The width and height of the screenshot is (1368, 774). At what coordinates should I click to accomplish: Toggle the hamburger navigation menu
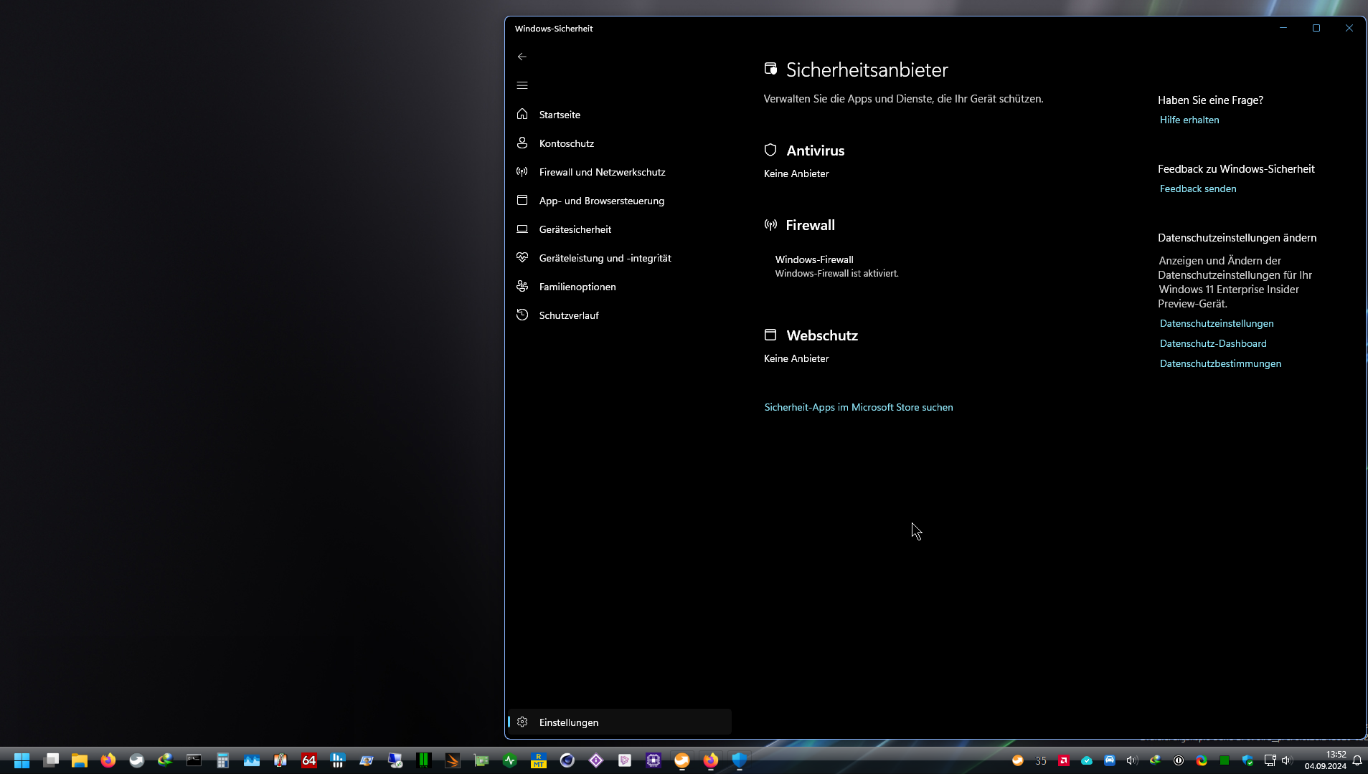pyautogui.click(x=522, y=85)
